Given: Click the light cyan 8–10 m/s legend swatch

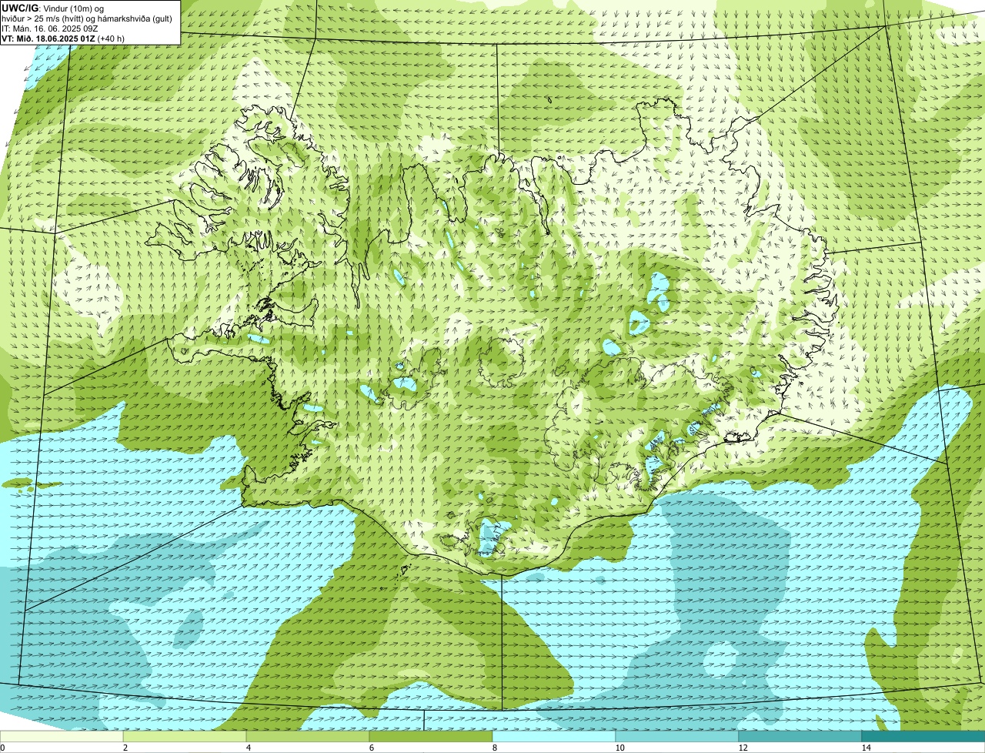Looking at the screenshot, I should point(554,736).
